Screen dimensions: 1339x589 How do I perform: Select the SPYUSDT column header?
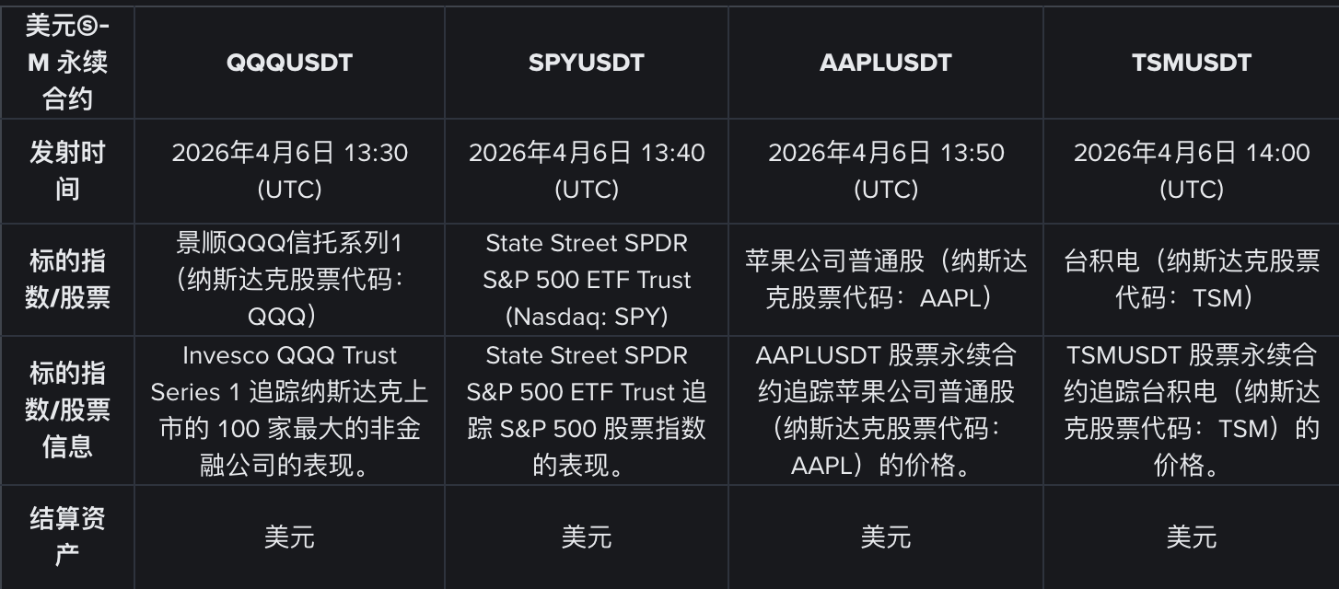[x=586, y=63]
